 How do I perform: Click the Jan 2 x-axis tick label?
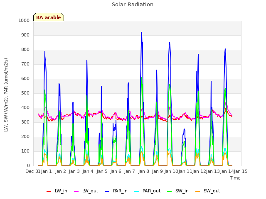tap(60, 171)
